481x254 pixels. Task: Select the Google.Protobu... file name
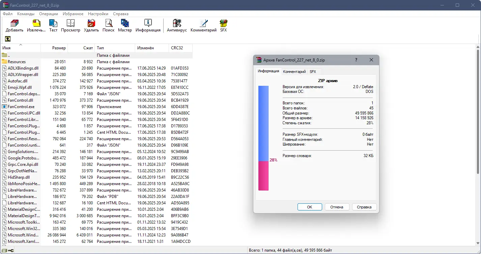pyautogui.click(x=24, y=158)
